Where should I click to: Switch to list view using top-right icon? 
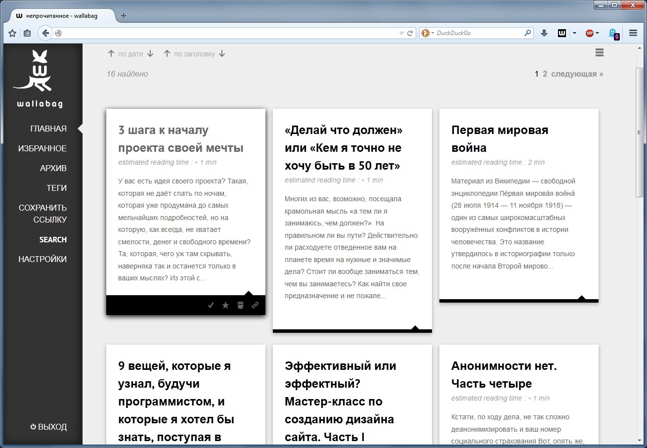coord(599,52)
